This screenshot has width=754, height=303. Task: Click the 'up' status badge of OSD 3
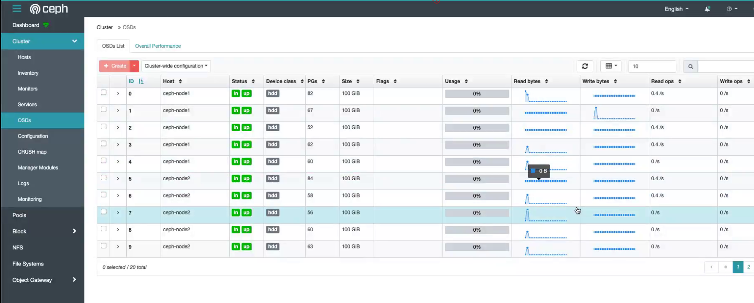[x=246, y=145]
